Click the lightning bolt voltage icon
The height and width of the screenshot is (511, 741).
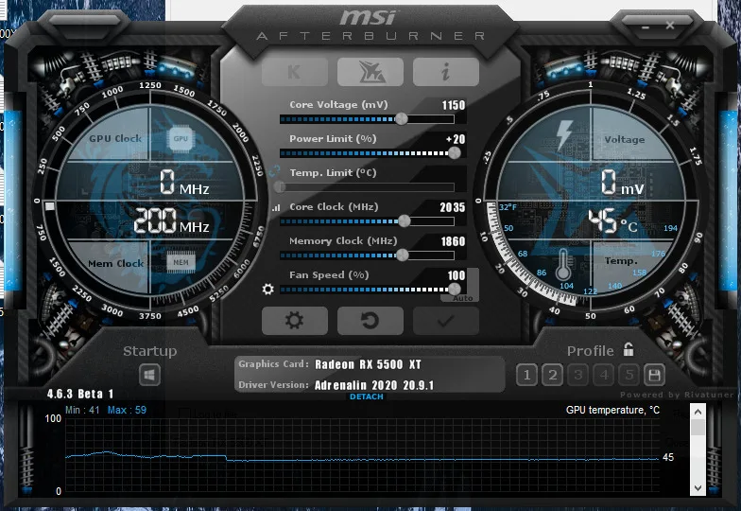[x=564, y=135]
